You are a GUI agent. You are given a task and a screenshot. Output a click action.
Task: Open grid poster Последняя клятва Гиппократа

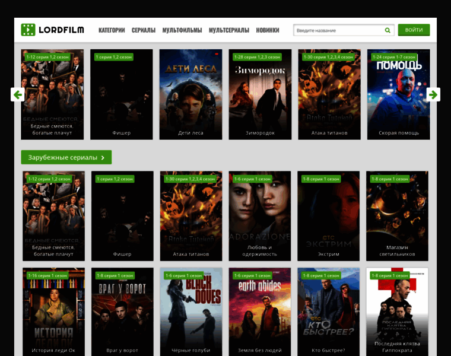(397, 311)
